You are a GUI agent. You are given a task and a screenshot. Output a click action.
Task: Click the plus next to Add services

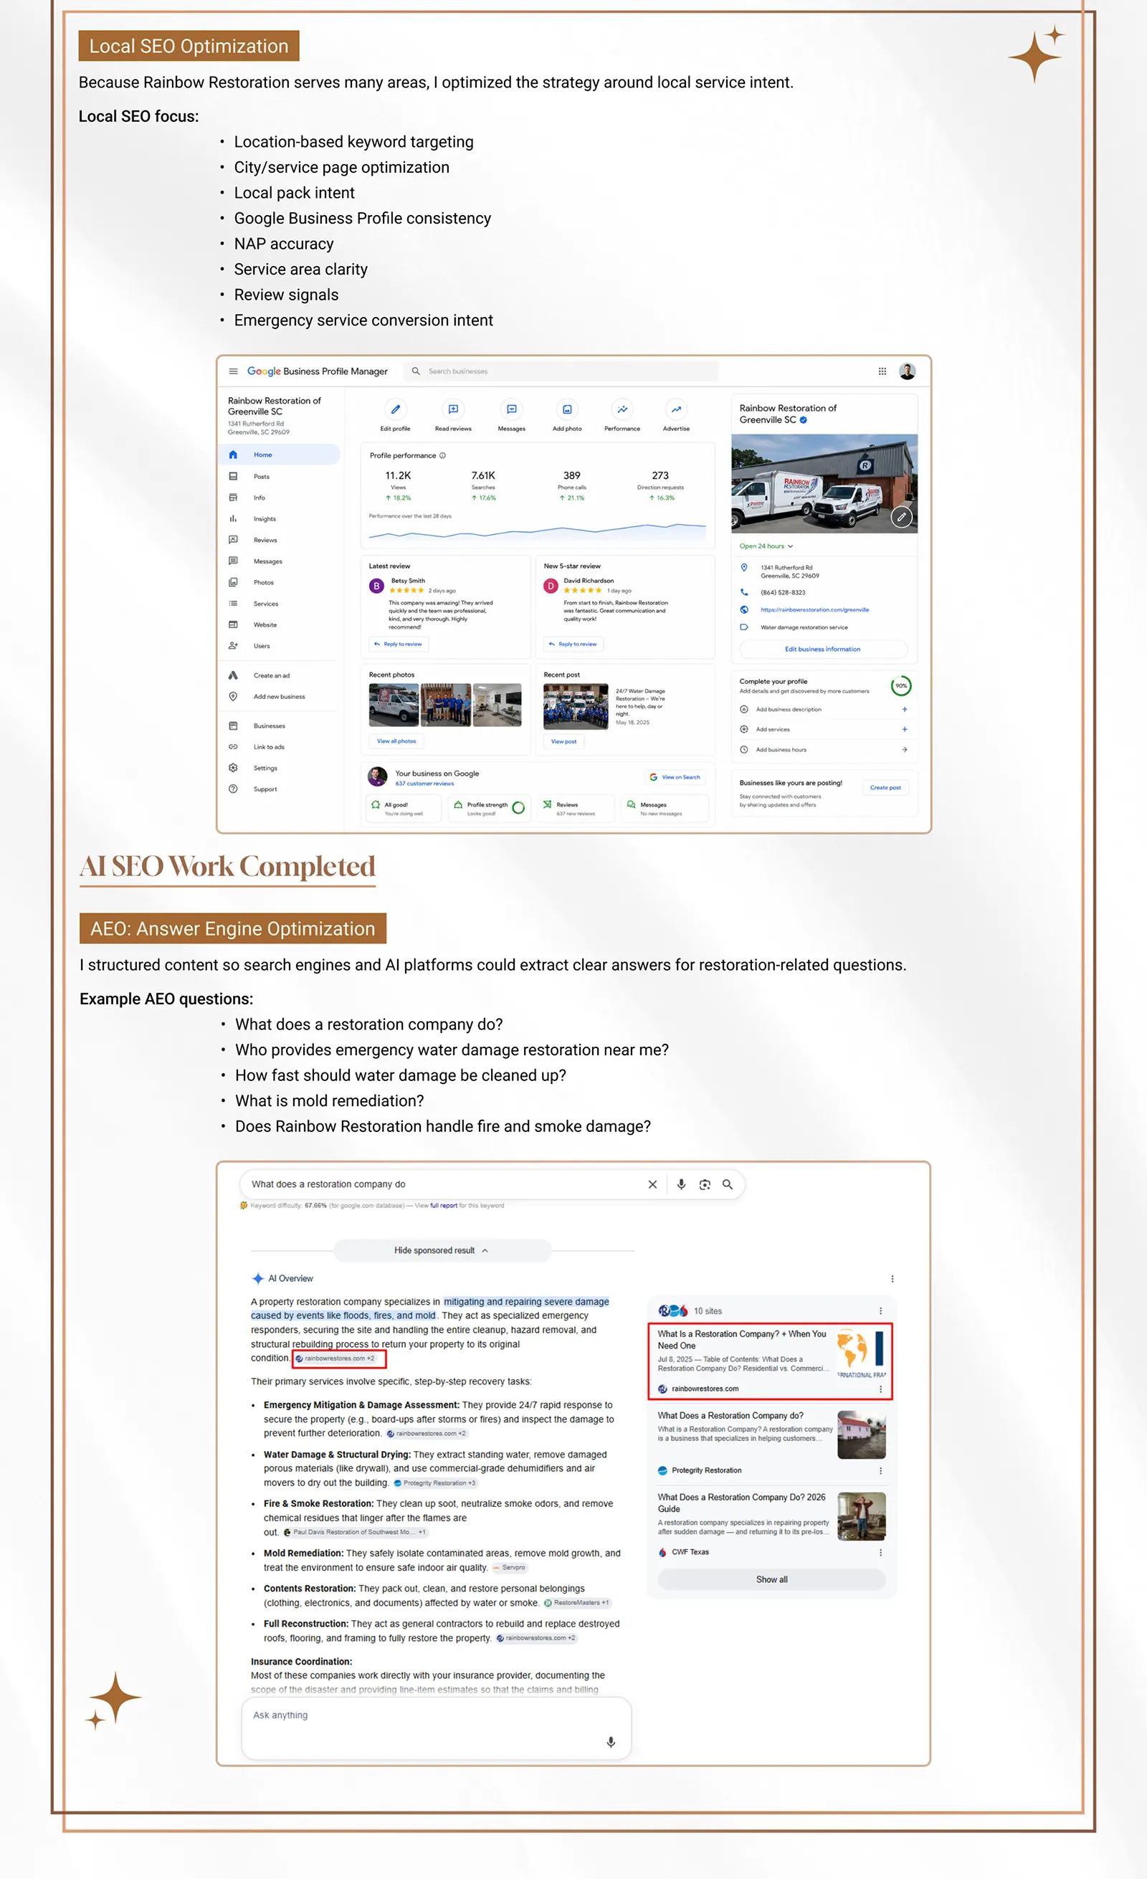(x=905, y=729)
